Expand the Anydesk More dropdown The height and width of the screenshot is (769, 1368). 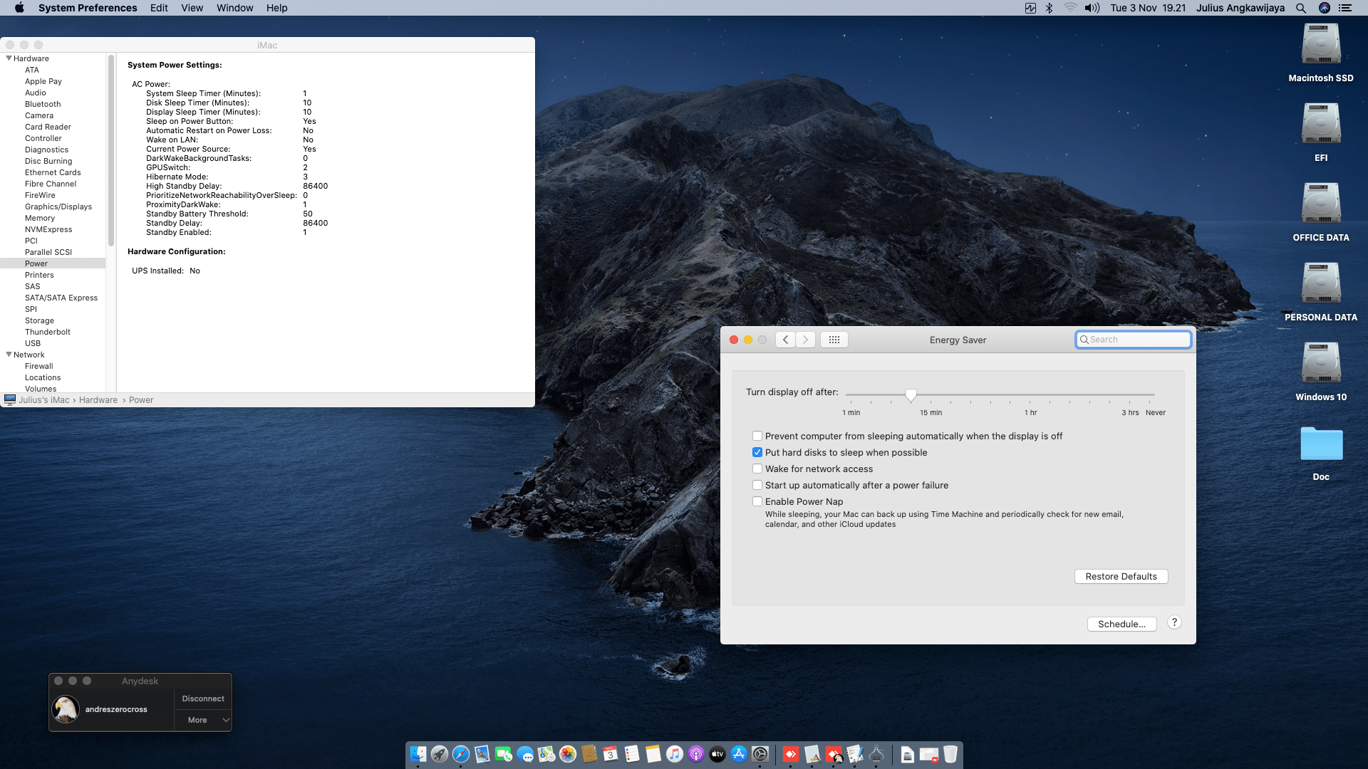[x=204, y=720]
